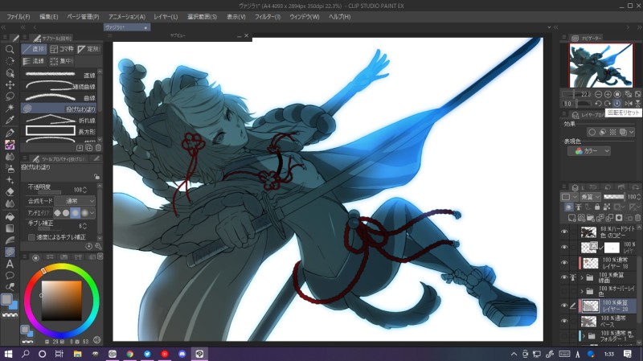The image size is (643, 361).
Task: Toggle visibility of the ベース layer
Action: (564, 322)
